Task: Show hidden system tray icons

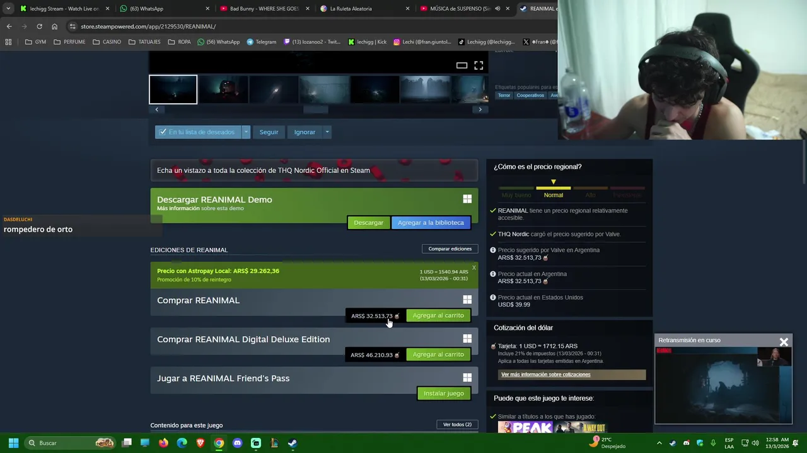Action: point(659,443)
